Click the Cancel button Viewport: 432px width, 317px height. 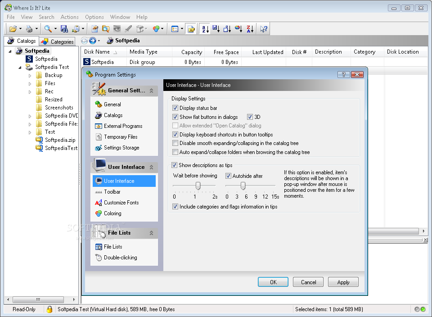click(308, 282)
